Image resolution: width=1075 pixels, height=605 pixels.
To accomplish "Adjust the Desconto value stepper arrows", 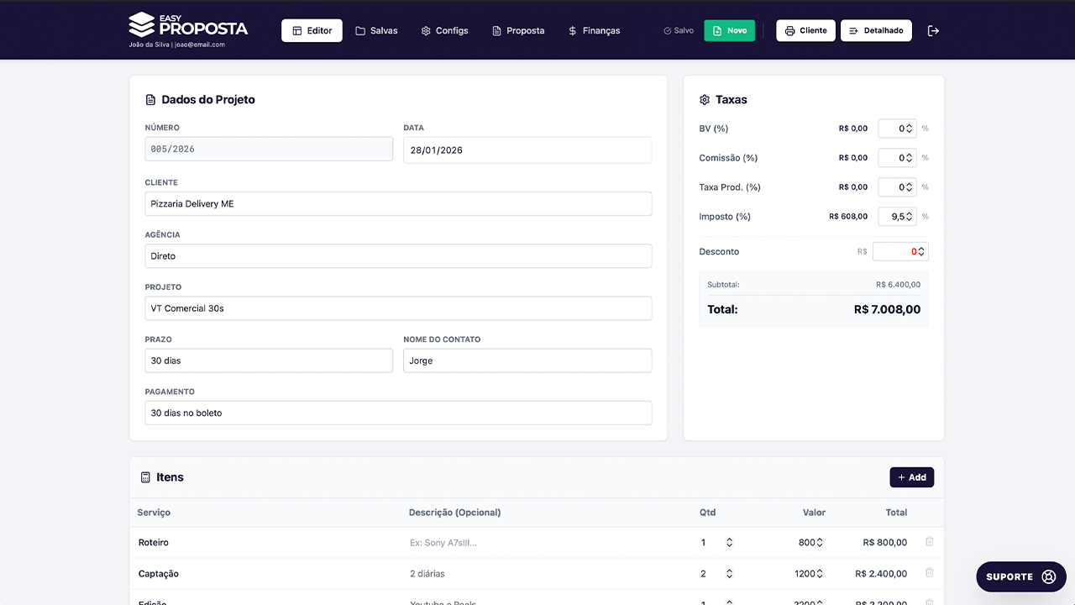I will tap(921, 251).
